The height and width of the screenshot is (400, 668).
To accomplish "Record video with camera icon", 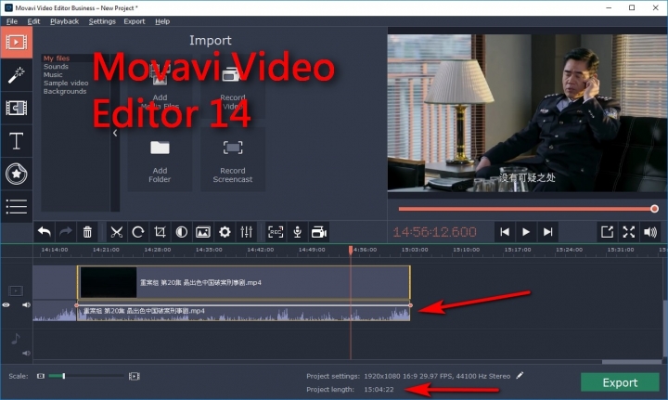I will coord(319,232).
